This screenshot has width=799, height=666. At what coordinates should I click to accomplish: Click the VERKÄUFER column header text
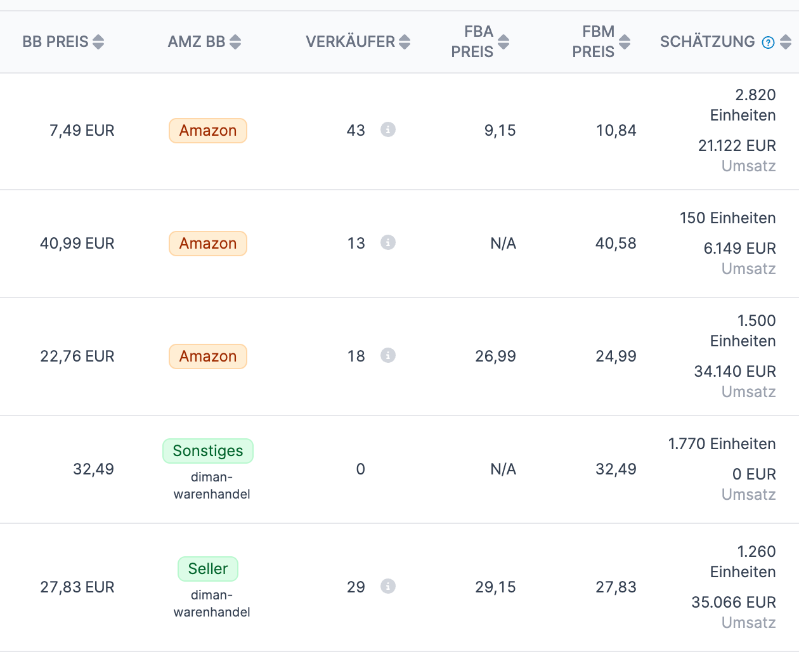(x=350, y=42)
